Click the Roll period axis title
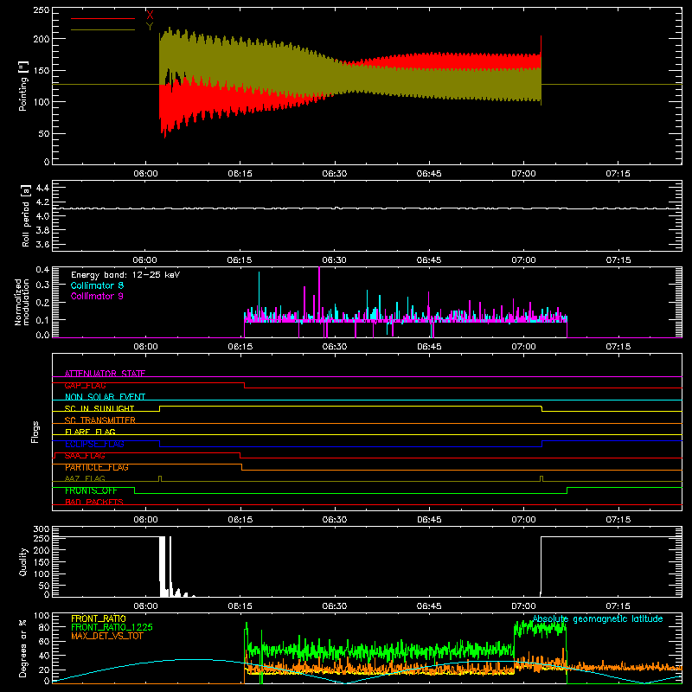692x692 pixels. (x=25, y=215)
